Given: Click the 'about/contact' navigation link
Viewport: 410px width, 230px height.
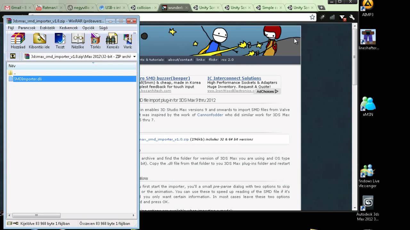Looking at the screenshot, I should tap(180, 60).
